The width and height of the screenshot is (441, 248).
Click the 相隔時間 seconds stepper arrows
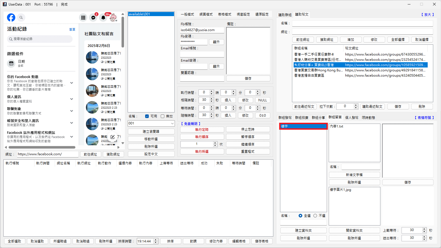[212, 100]
